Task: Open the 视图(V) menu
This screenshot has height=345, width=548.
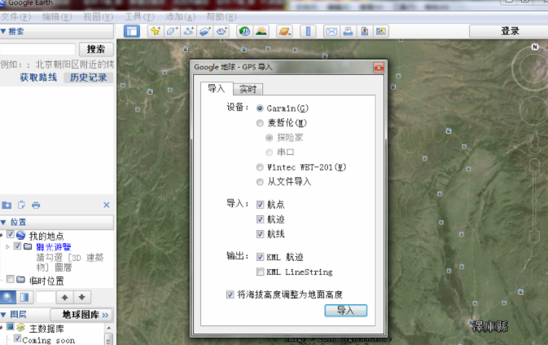Action: coord(98,17)
